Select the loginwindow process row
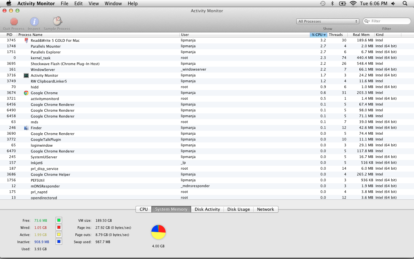Screen dimensions: 414x259 (x=207, y=145)
